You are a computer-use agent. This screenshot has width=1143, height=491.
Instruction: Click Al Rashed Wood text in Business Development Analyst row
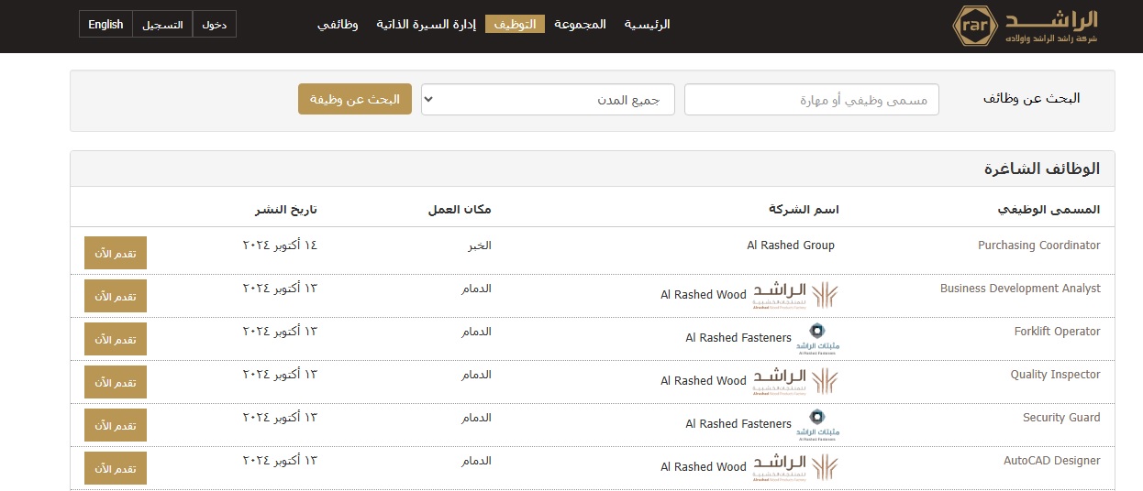click(704, 295)
